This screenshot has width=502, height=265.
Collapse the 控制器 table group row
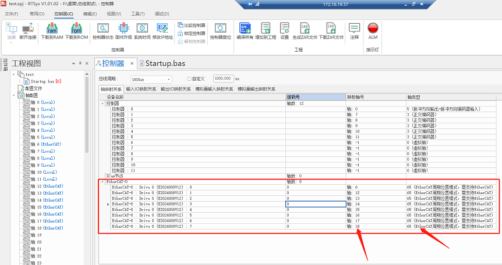point(102,103)
